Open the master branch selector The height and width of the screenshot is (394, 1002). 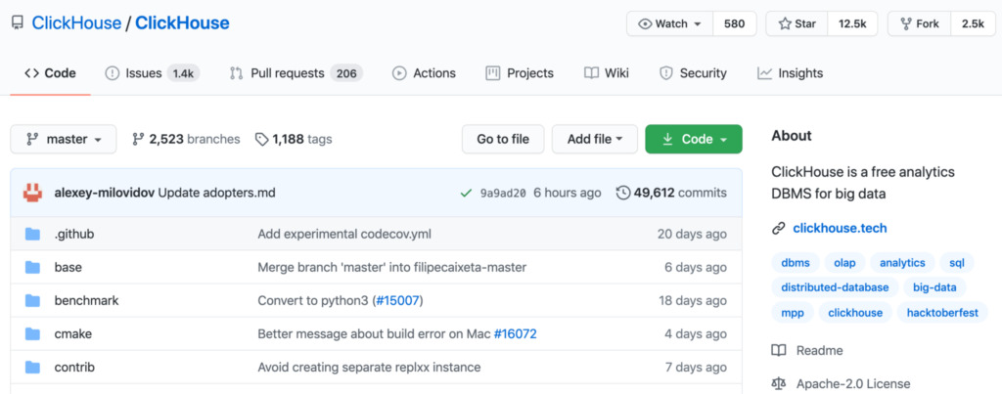click(64, 139)
